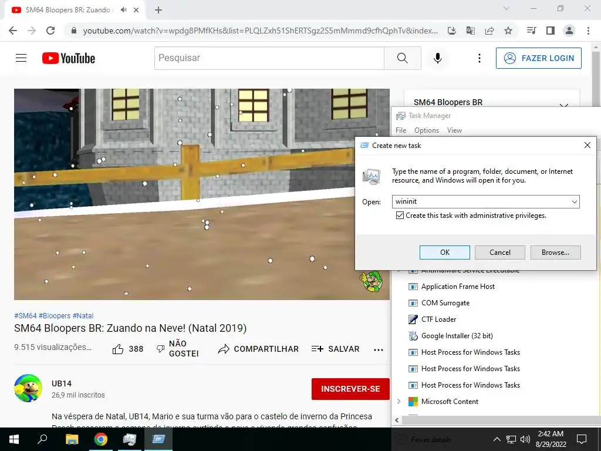Start voice search with microphone icon
Screen dimensions: 601x451
[438, 58]
